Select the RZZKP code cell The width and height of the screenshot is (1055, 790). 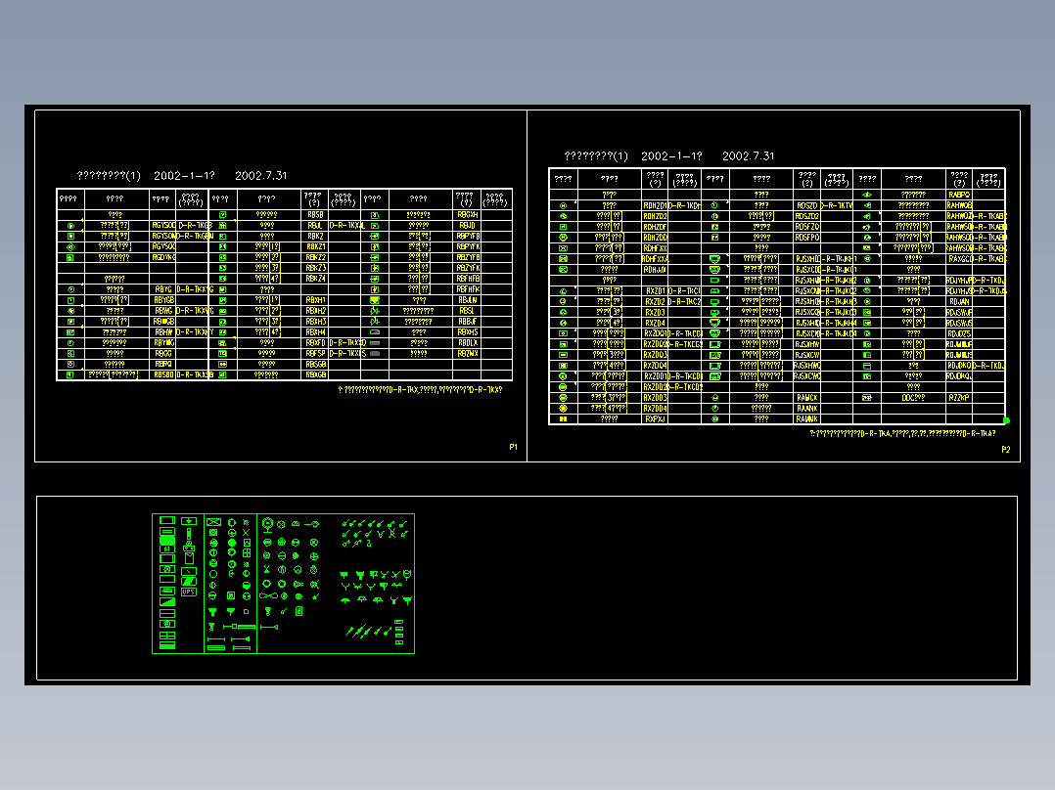click(x=959, y=397)
